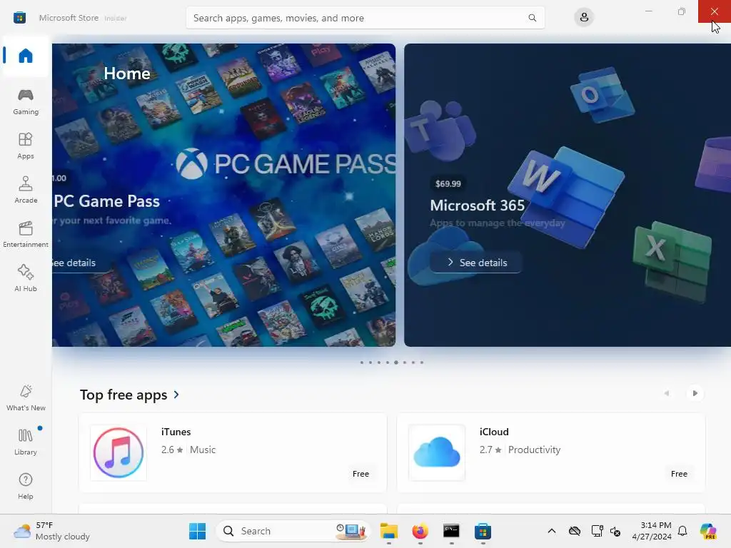Open the network display tray icon
Viewport: 731px width, 548px height.
tap(597, 531)
